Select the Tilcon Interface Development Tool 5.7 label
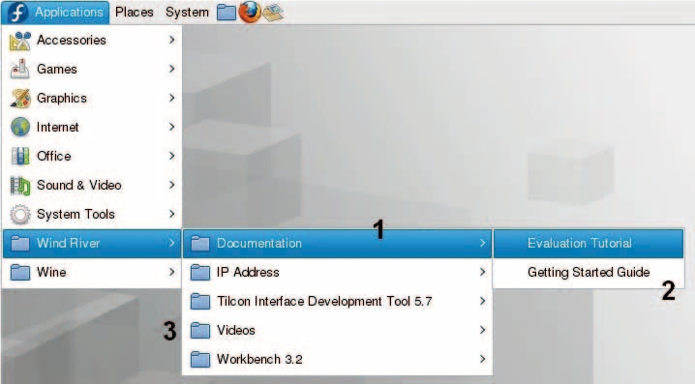This screenshot has height=384, width=695. click(324, 301)
